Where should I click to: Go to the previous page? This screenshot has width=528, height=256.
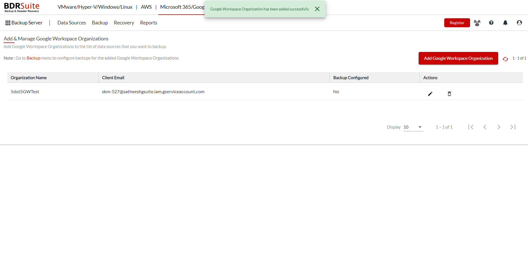point(485,127)
